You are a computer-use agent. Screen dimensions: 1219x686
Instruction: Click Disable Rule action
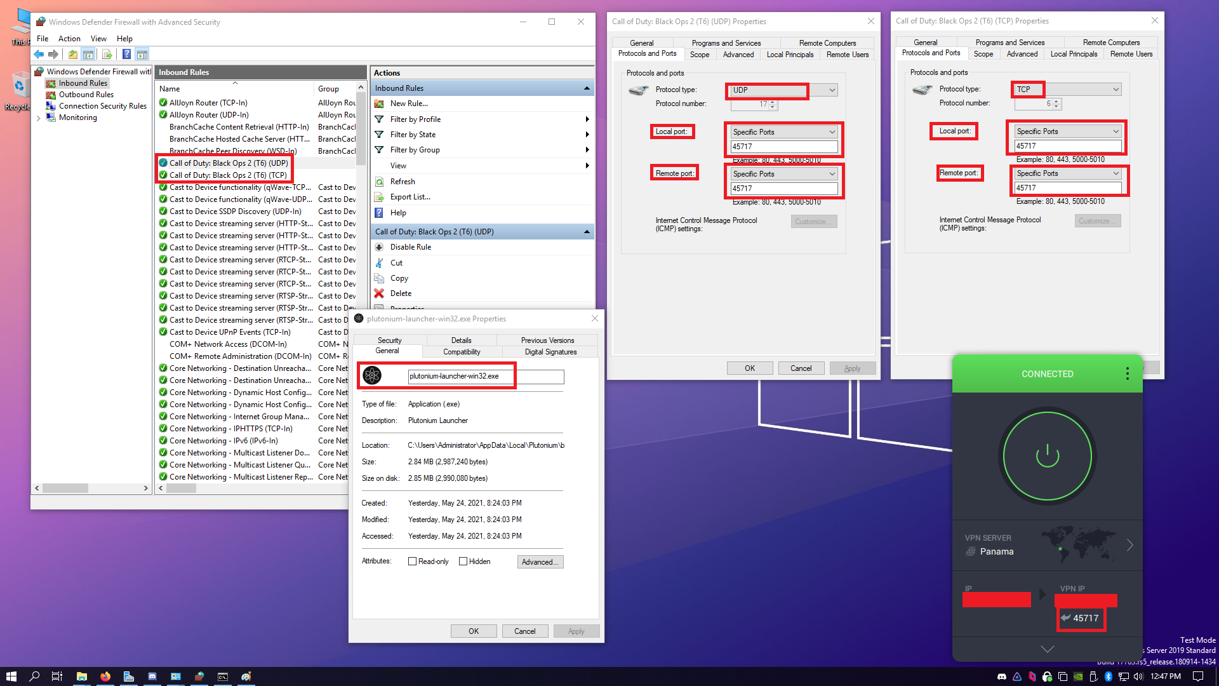click(410, 247)
